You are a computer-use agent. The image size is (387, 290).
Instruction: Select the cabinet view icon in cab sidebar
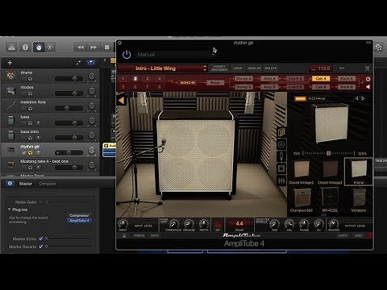(281, 131)
